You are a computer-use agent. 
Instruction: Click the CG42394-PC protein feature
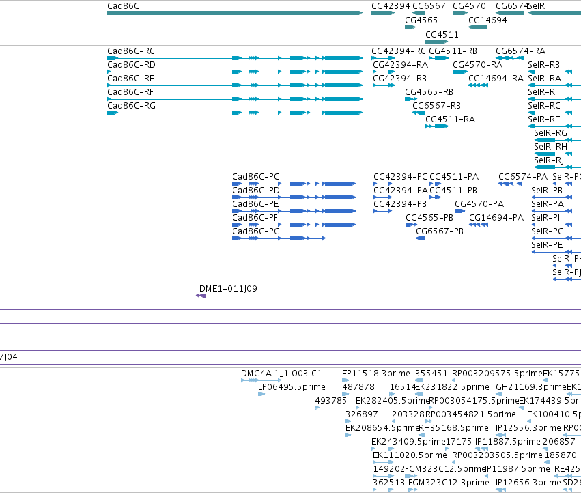point(383,184)
